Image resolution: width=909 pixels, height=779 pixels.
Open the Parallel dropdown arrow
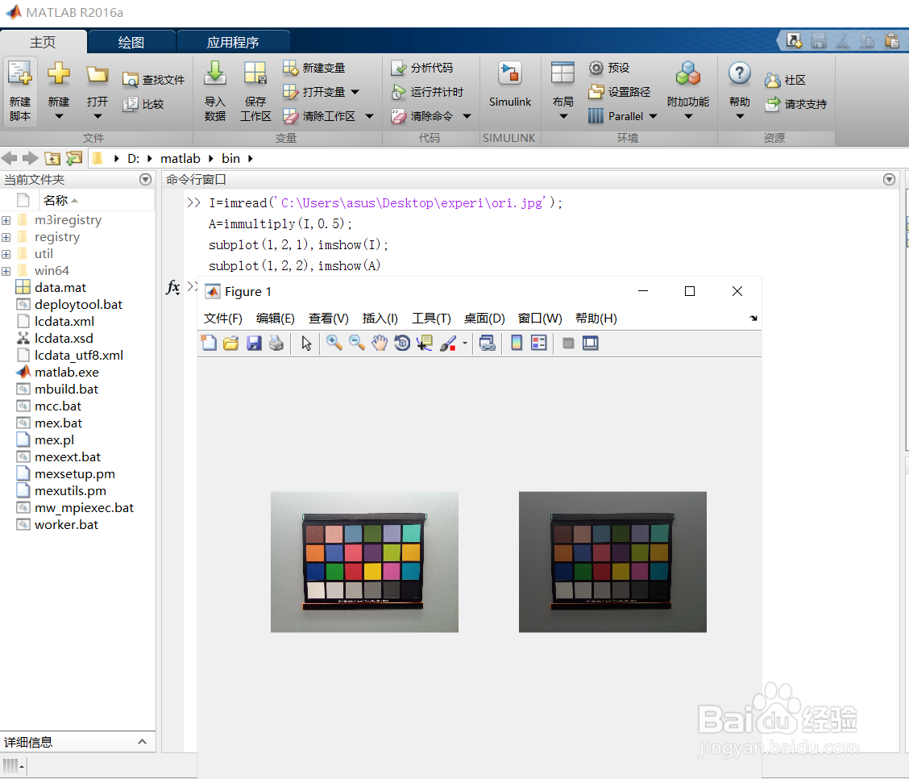click(654, 116)
